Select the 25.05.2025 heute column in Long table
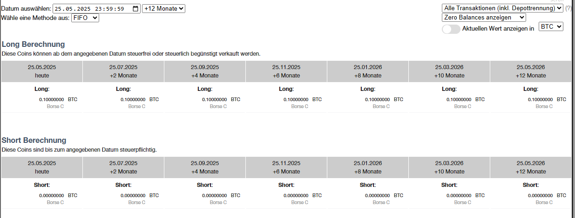Viewport: 575px width, 218px height. click(x=42, y=71)
